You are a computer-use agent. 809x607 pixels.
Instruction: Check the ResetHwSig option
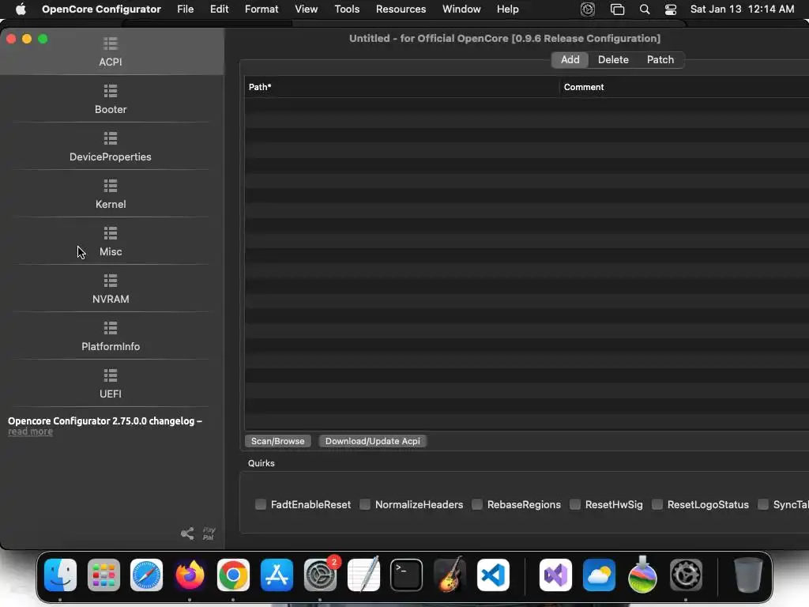point(575,504)
